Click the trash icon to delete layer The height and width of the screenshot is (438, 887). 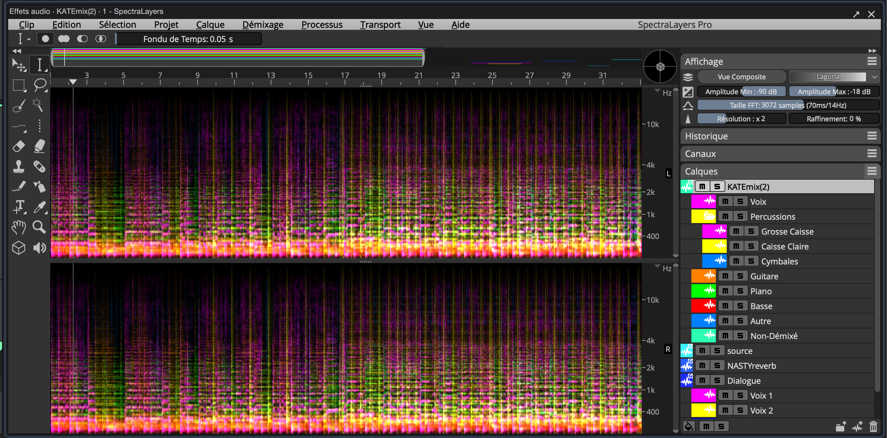873,427
